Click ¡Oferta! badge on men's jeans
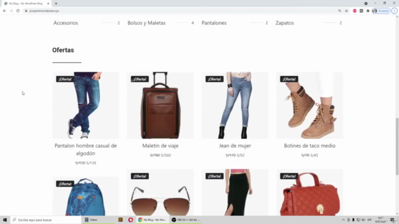Image resolution: width=399 pixels, height=224 pixels. click(x=65, y=79)
